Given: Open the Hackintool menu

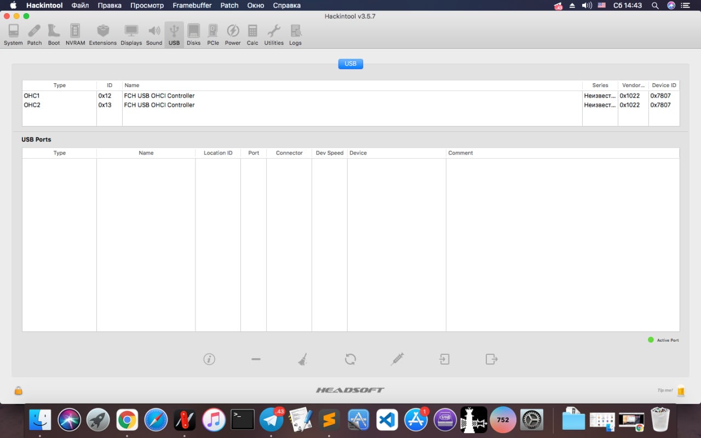Looking at the screenshot, I should tap(44, 5).
